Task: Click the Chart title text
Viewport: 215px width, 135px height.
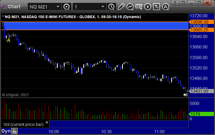Action: point(14,7)
